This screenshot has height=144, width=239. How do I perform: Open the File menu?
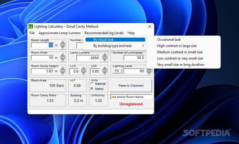click(x=32, y=33)
